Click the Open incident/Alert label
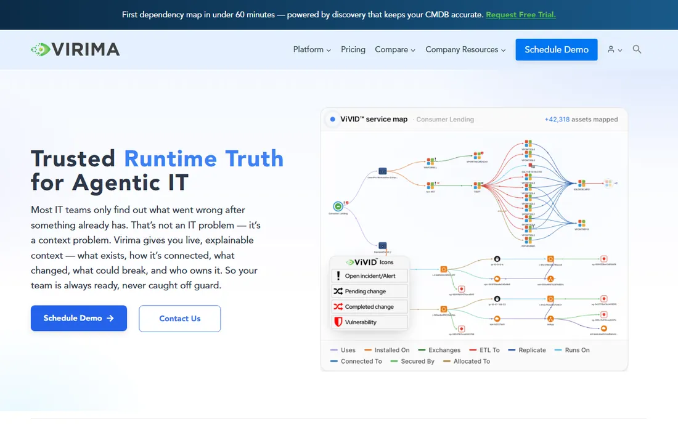Screen dimensions: 678x424 (x=370, y=275)
